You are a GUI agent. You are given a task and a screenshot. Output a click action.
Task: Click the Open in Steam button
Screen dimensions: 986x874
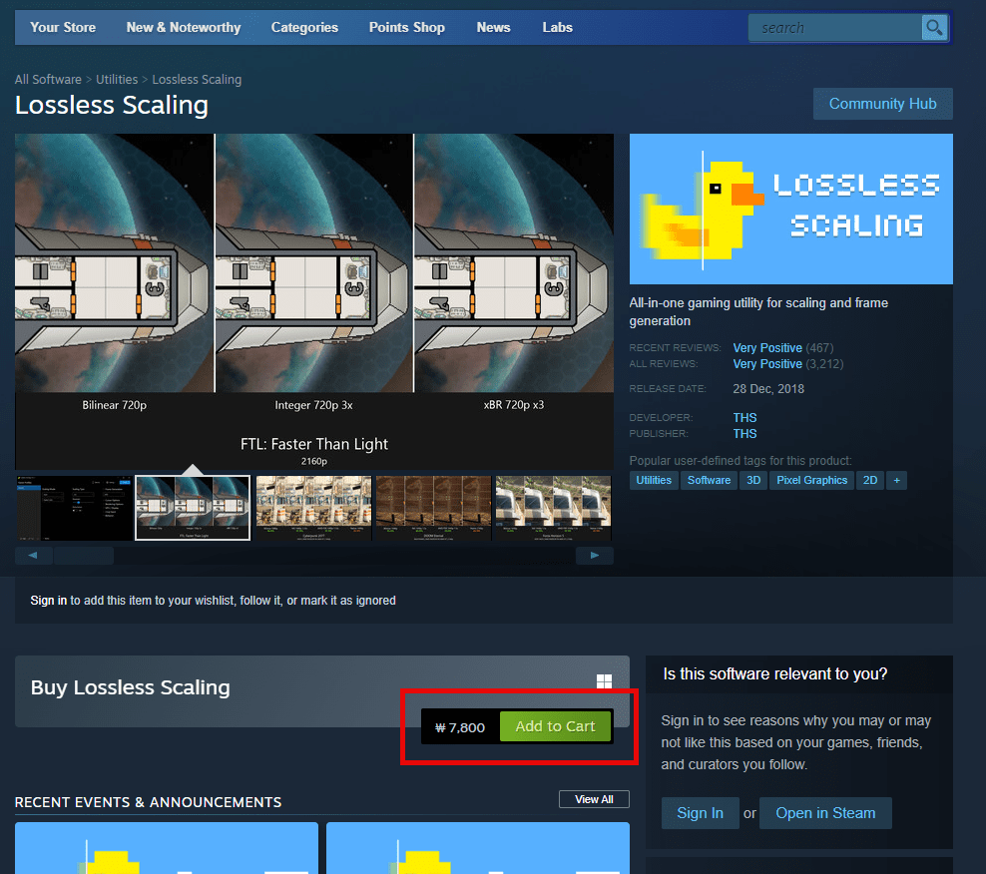825,812
